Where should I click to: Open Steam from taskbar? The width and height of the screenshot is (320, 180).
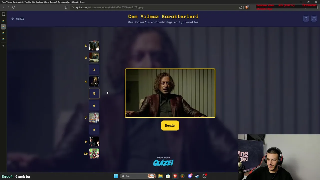tap(197, 176)
